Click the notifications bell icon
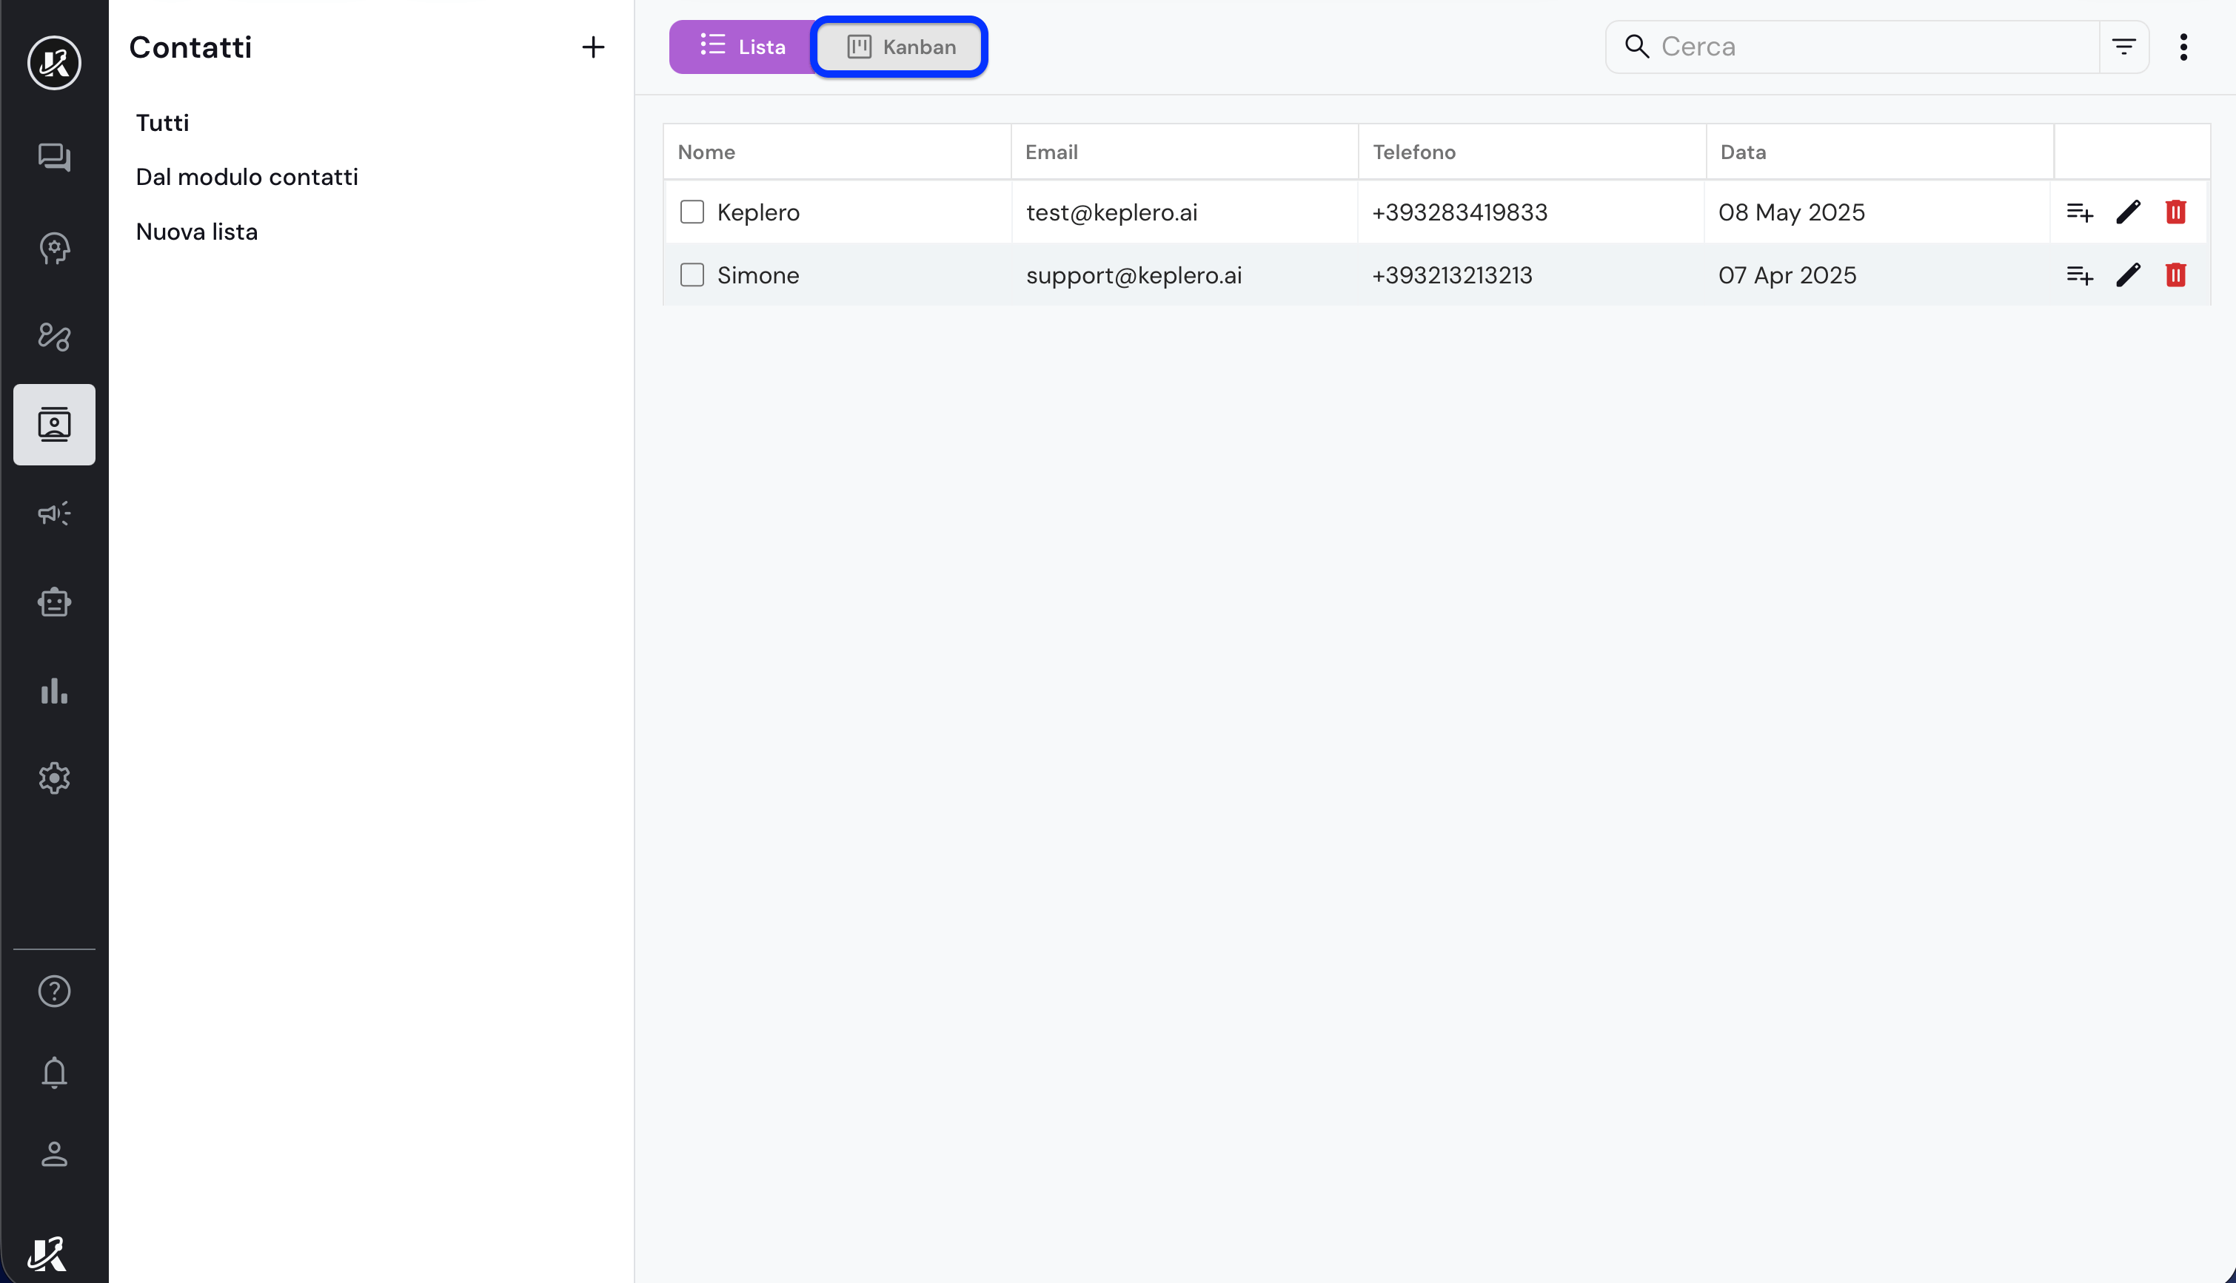Viewport: 2236px width, 1283px height. [x=54, y=1072]
